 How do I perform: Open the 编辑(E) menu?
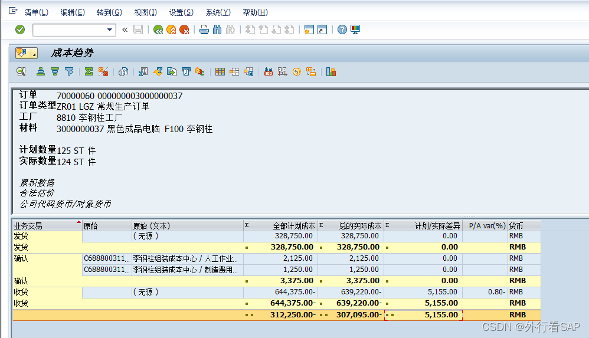[73, 12]
